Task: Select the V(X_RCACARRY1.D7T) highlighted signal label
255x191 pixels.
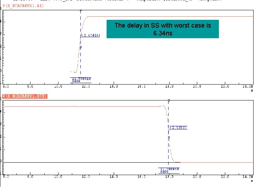Action: click(25, 96)
